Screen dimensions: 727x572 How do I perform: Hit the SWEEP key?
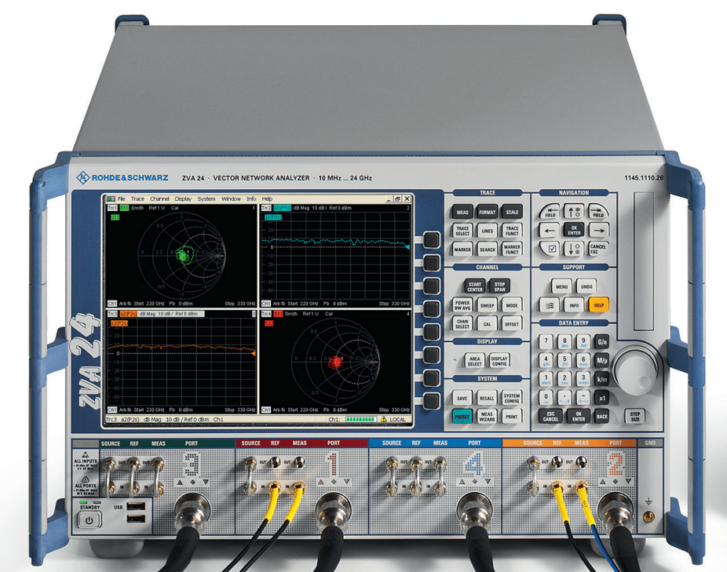click(x=488, y=305)
